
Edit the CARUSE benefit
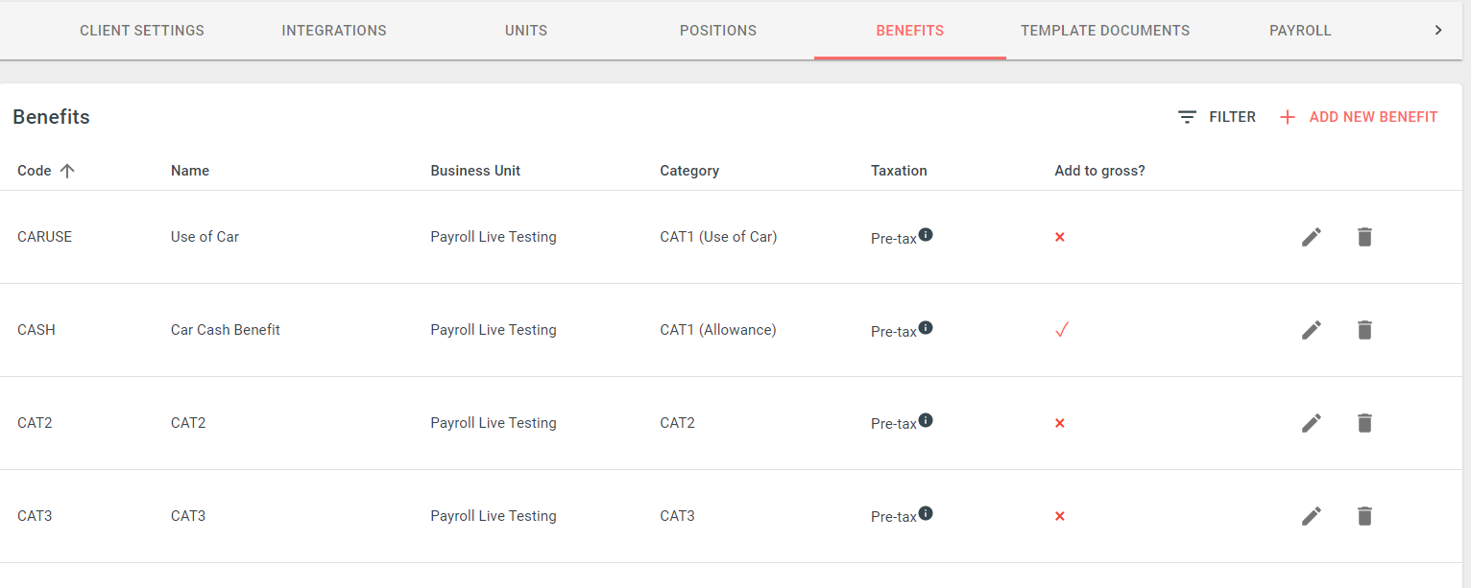(x=1312, y=237)
